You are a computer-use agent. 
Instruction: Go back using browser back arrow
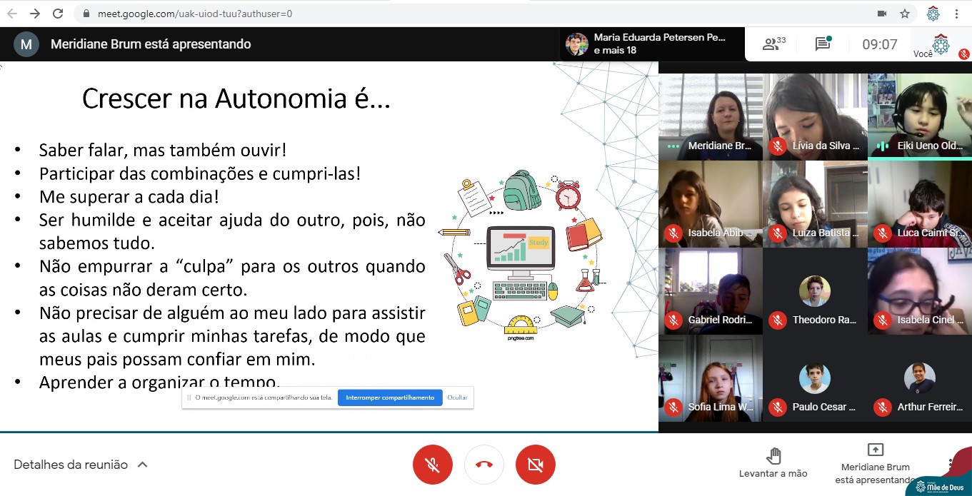pos(12,14)
